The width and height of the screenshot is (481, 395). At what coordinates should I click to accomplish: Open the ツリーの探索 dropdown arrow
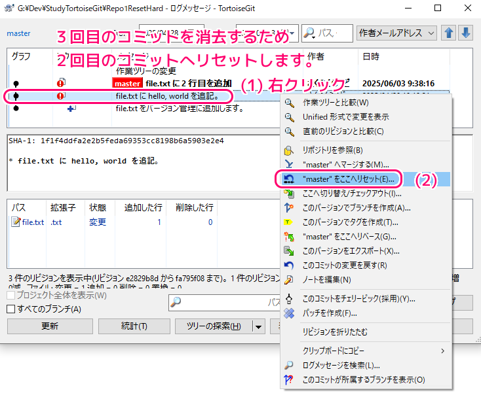(259, 327)
